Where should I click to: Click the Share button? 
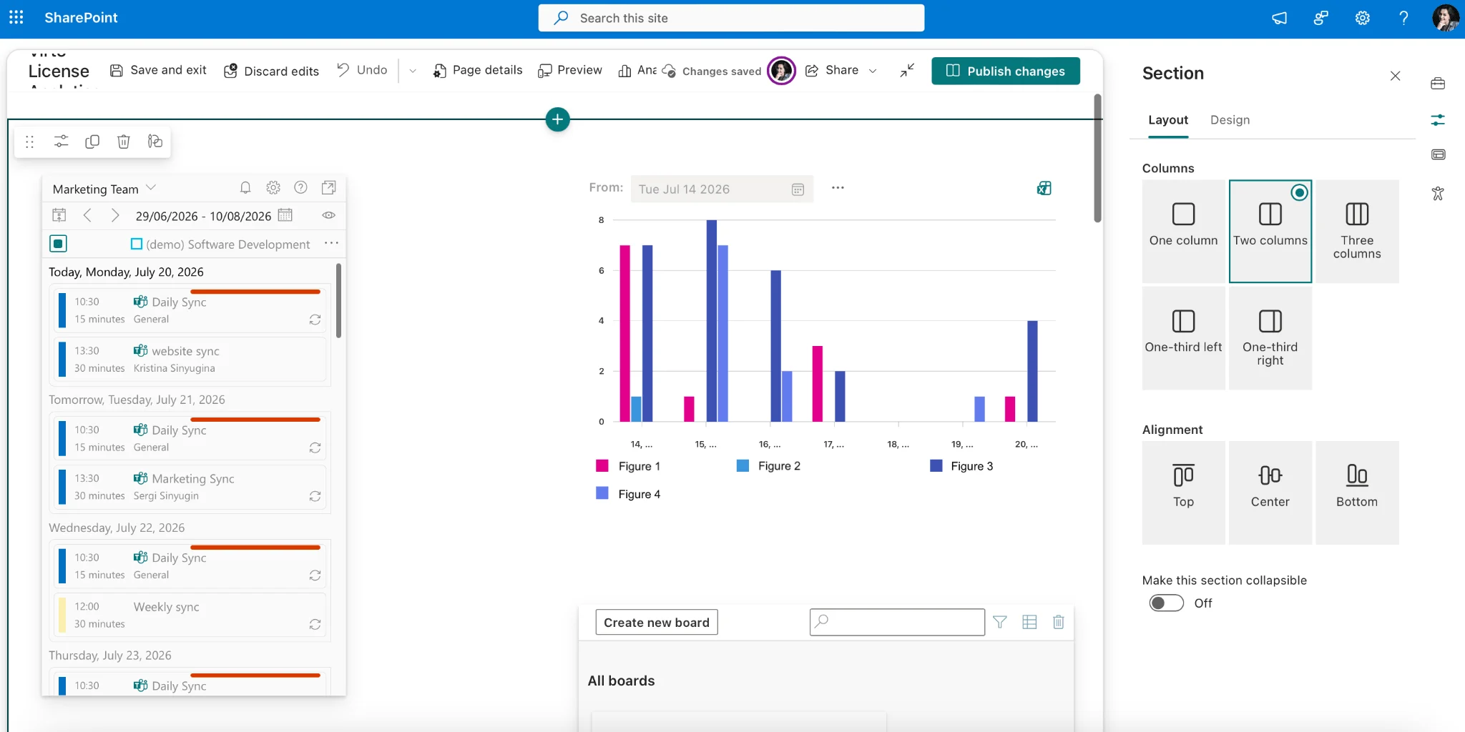[832, 70]
